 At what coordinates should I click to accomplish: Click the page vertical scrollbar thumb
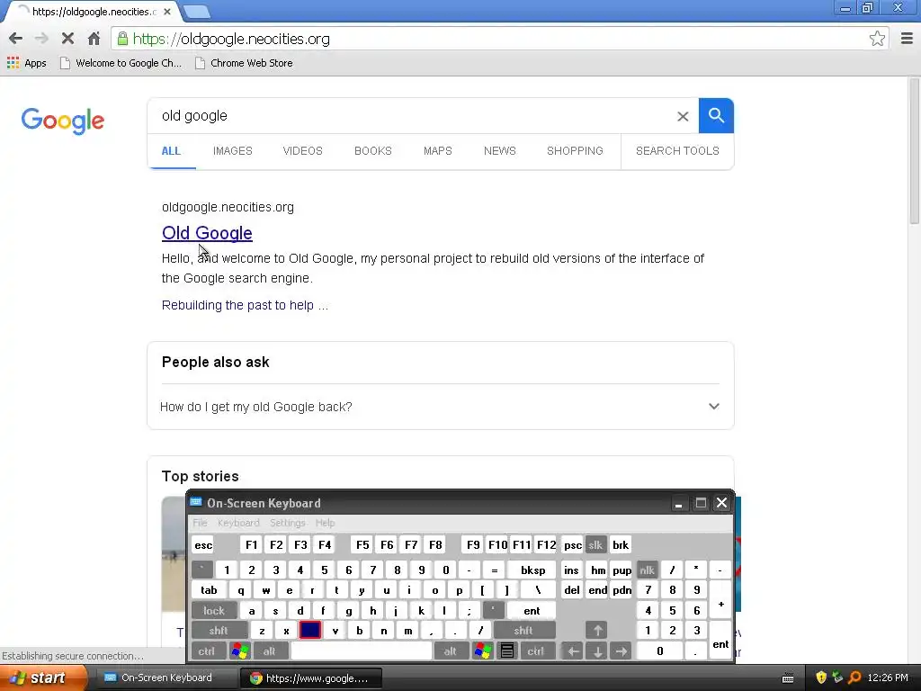[915, 151]
